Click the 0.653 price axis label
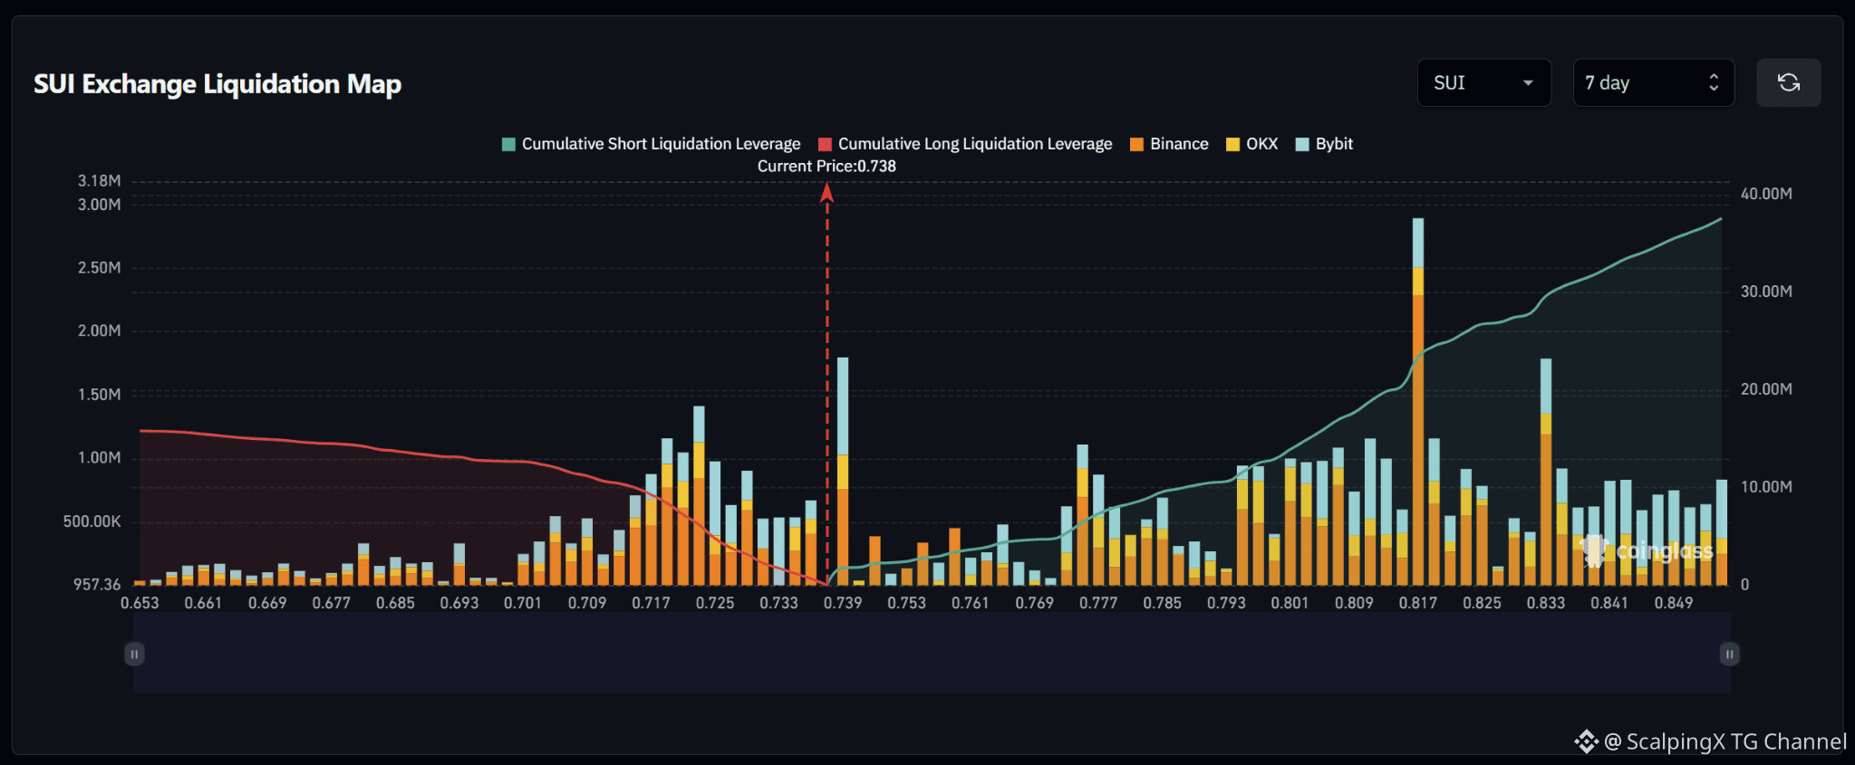 140,603
